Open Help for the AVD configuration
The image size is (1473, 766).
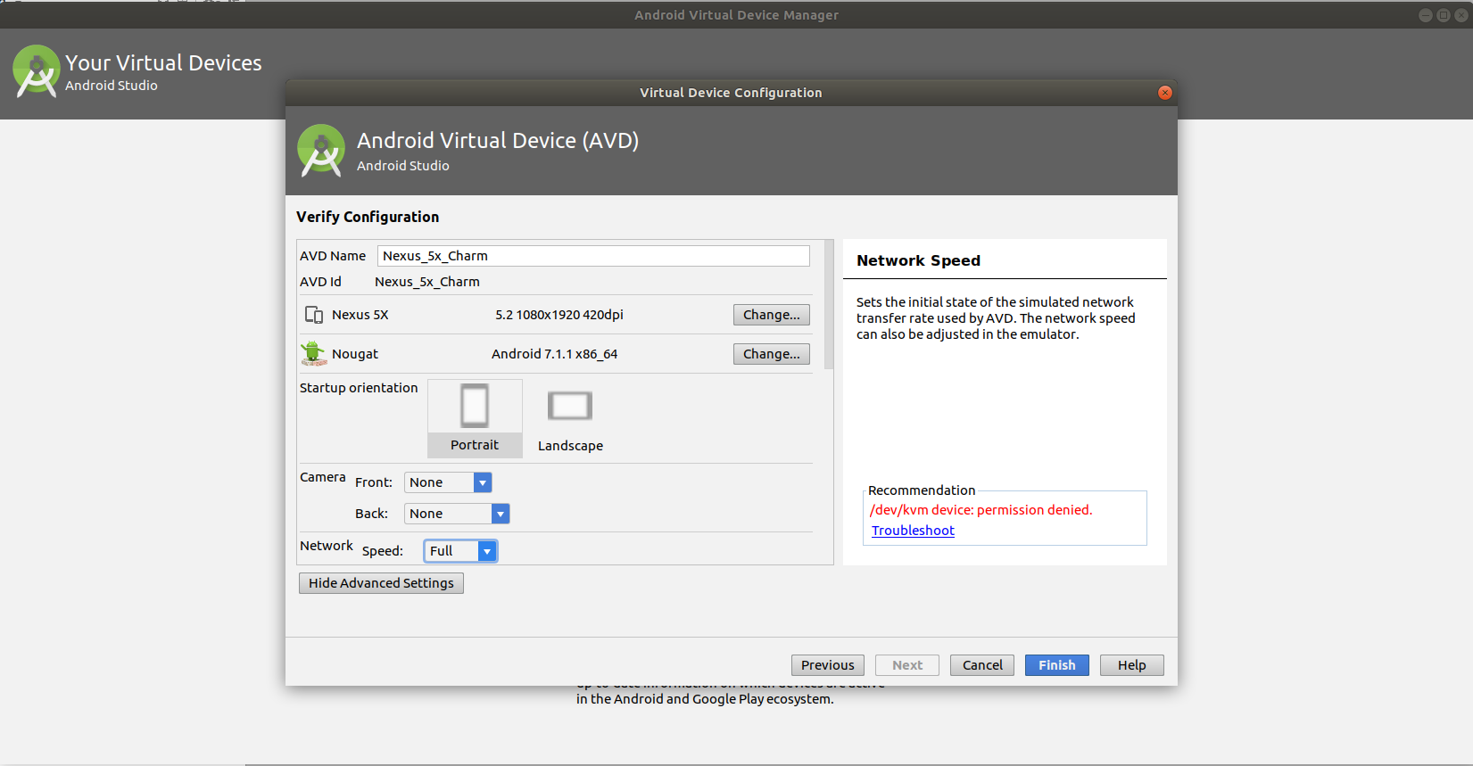[x=1132, y=665]
